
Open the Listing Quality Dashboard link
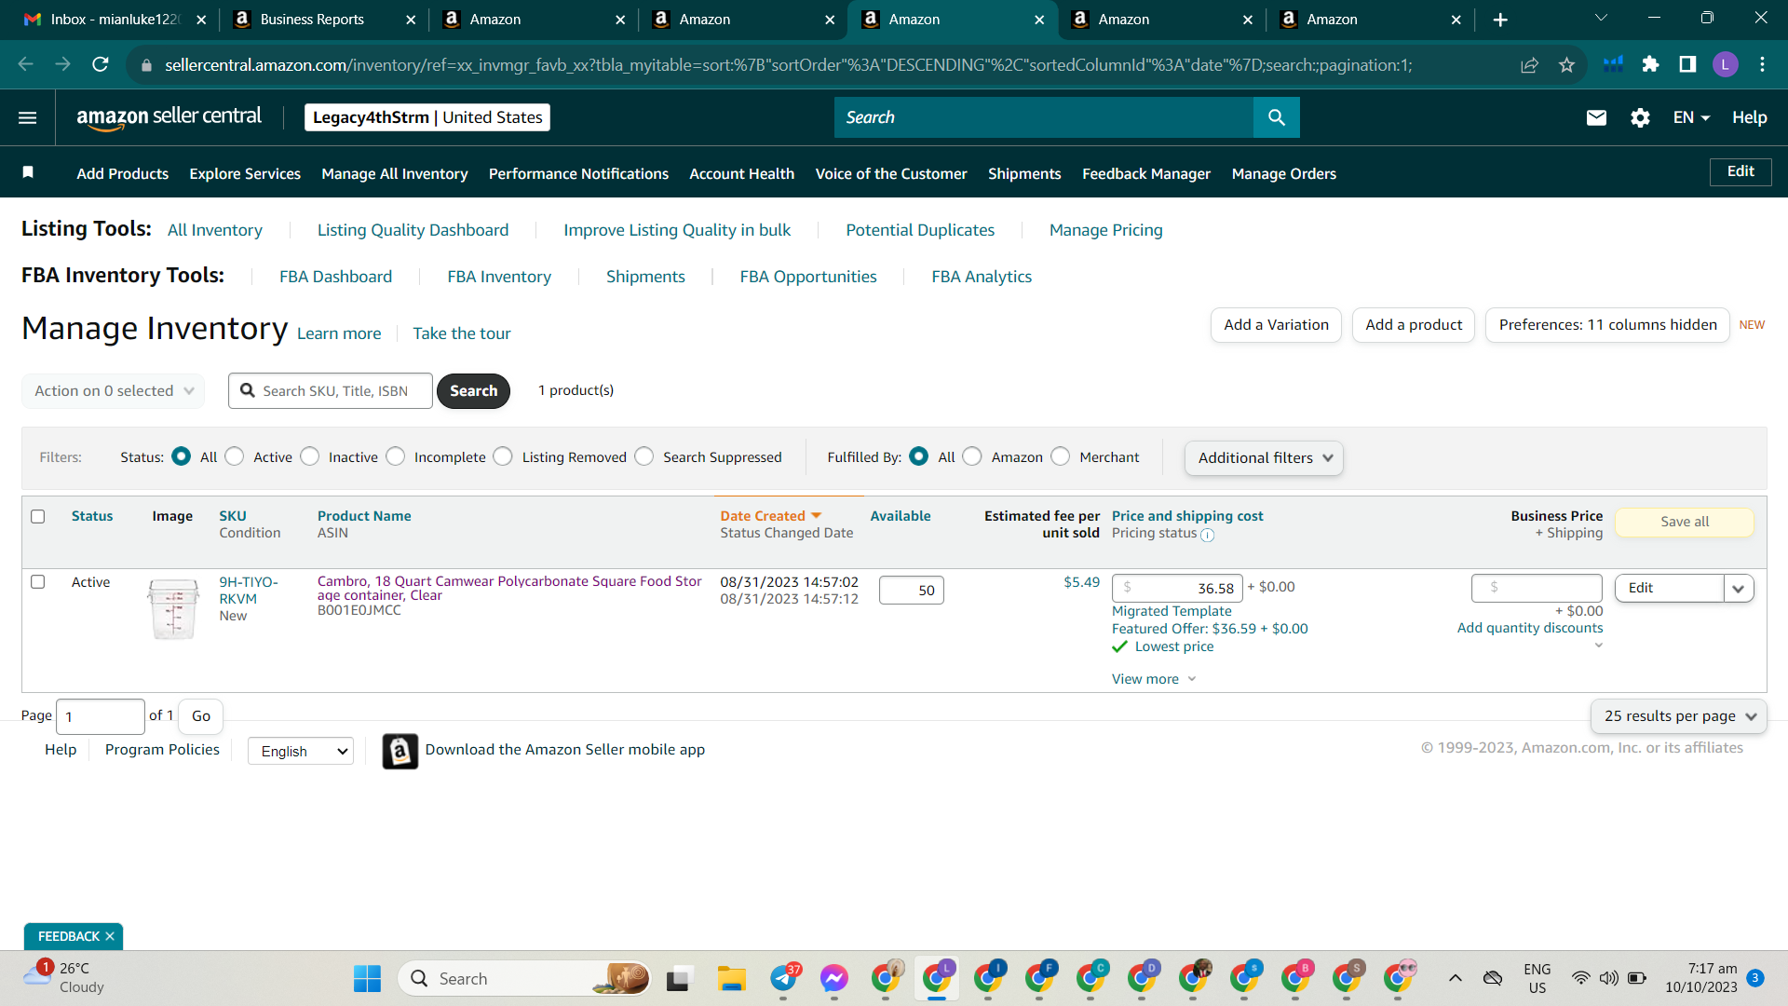[413, 230]
